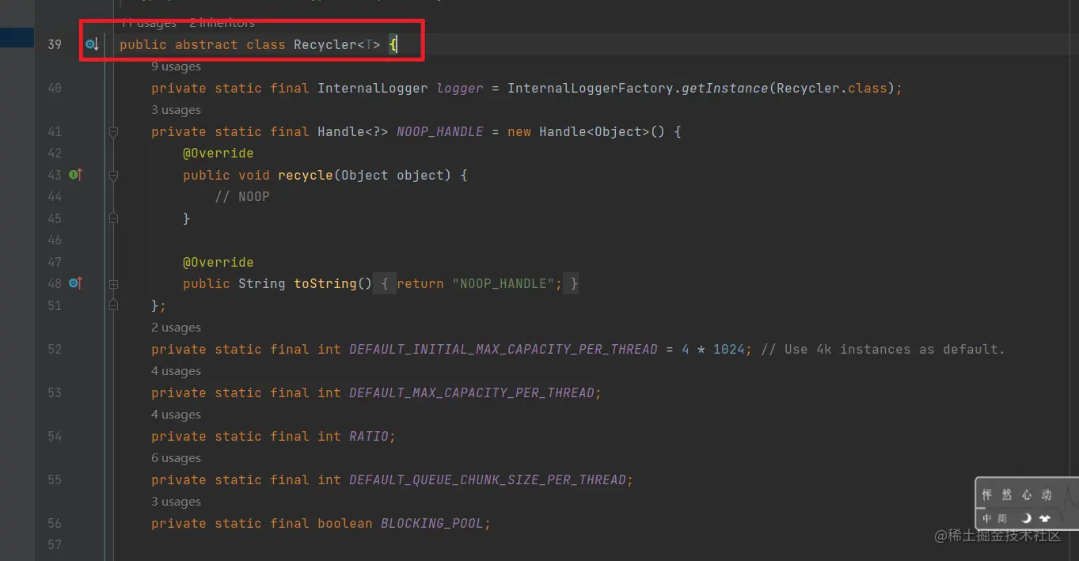Click the InternalLoggerFactory identifier
This screenshot has width=1079, height=561.
[x=591, y=89]
